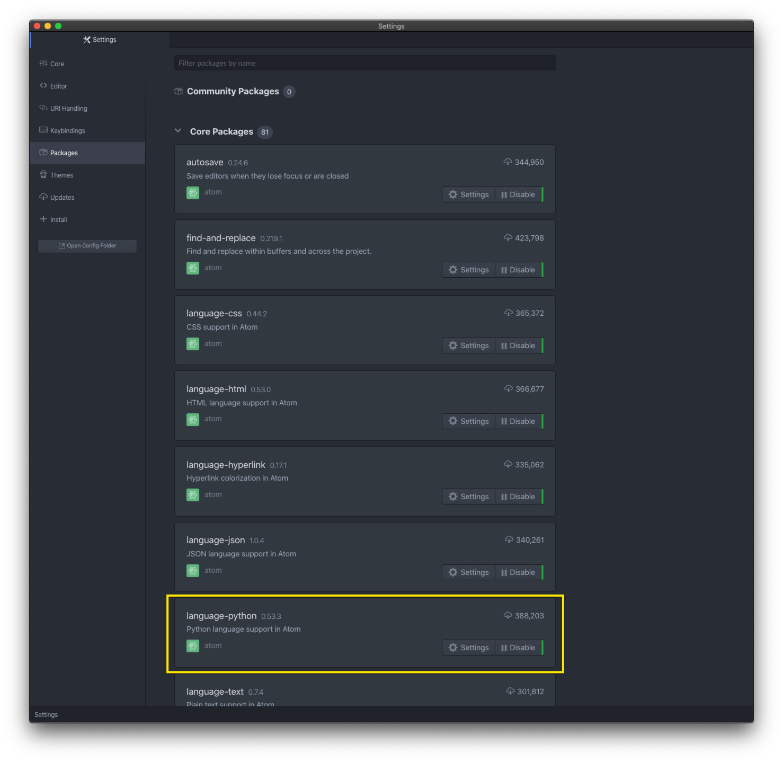783x762 pixels.
Task: Click atom author link on language-python card
Action: (x=213, y=645)
